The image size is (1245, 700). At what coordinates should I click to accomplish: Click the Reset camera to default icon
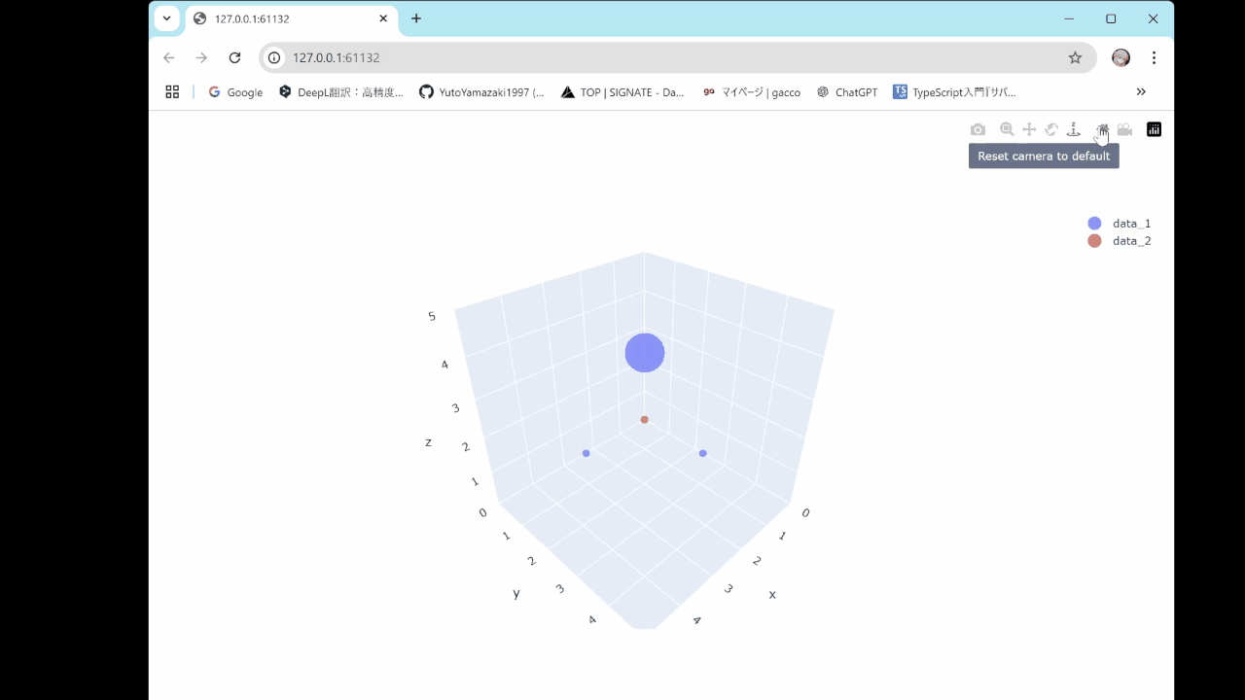click(x=1102, y=129)
